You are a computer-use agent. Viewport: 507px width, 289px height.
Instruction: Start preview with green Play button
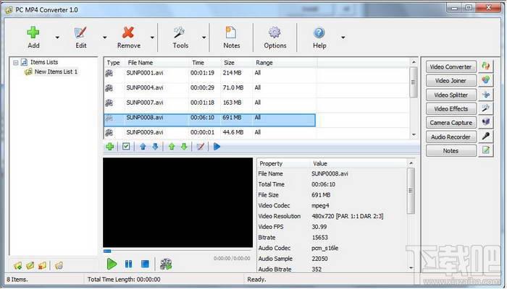point(112,264)
